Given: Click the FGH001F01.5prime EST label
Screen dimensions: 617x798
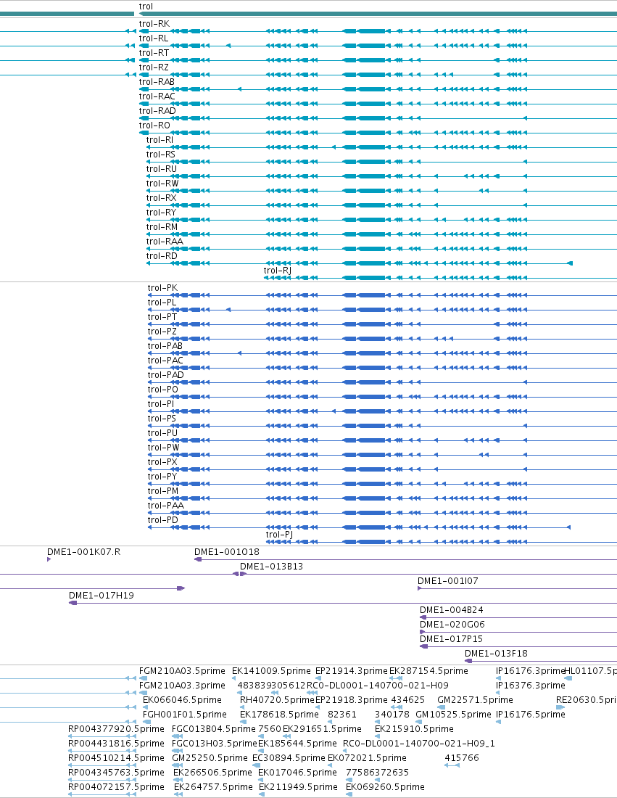Looking at the screenshot, I should coord(185,715).
